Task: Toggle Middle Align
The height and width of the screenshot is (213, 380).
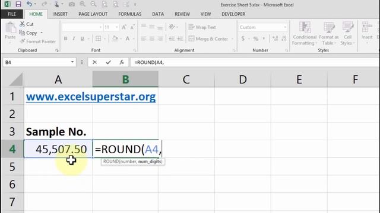Action: (x=152, y=27)
